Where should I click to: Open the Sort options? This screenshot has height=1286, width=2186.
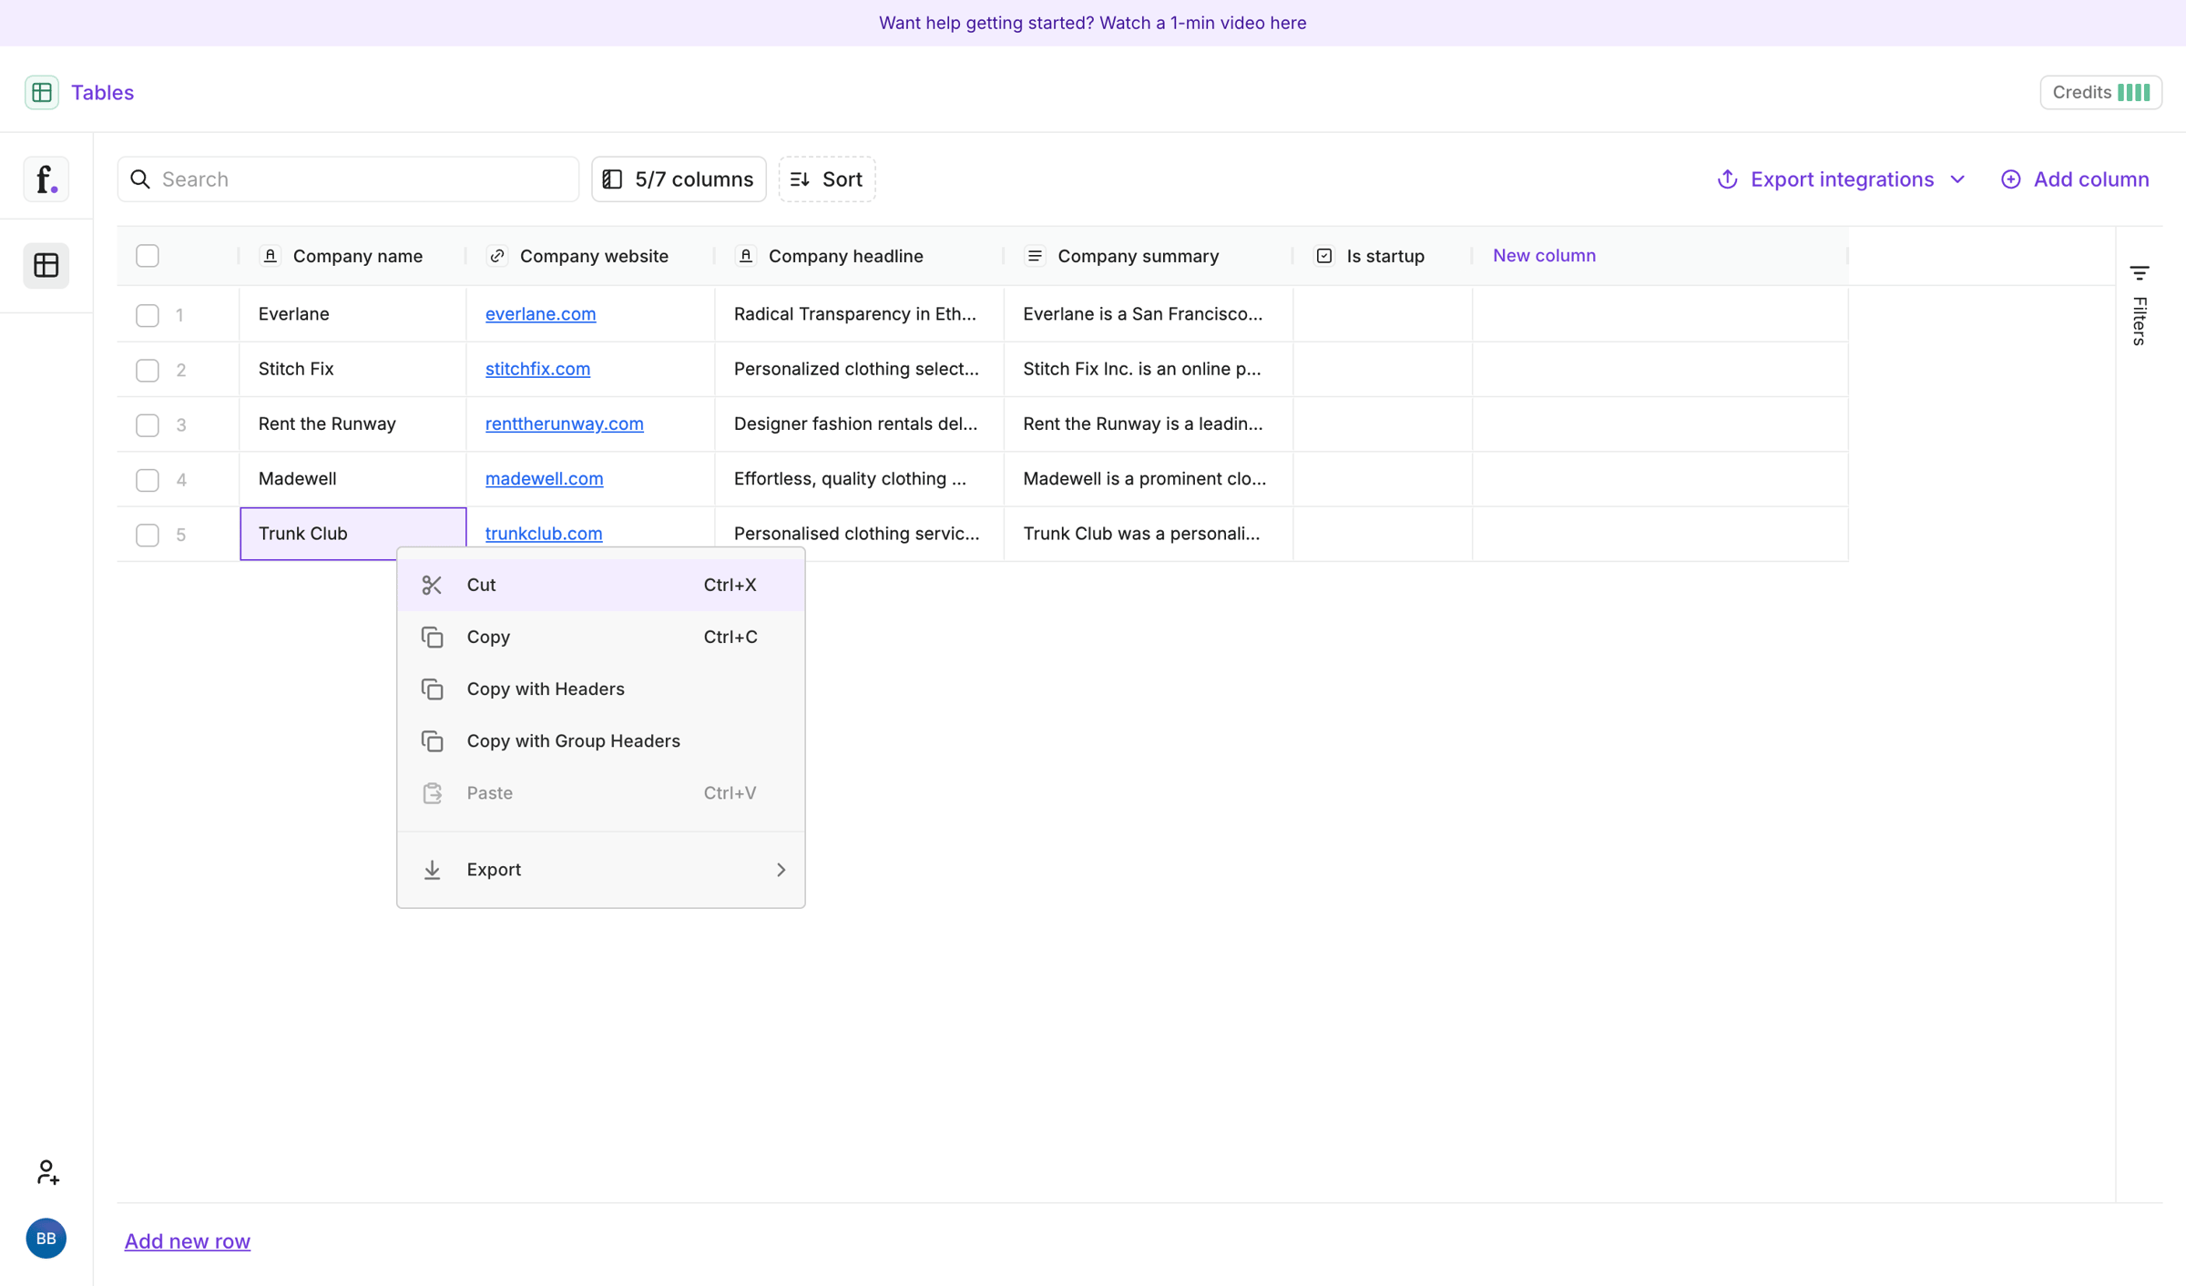pos(827,179)
